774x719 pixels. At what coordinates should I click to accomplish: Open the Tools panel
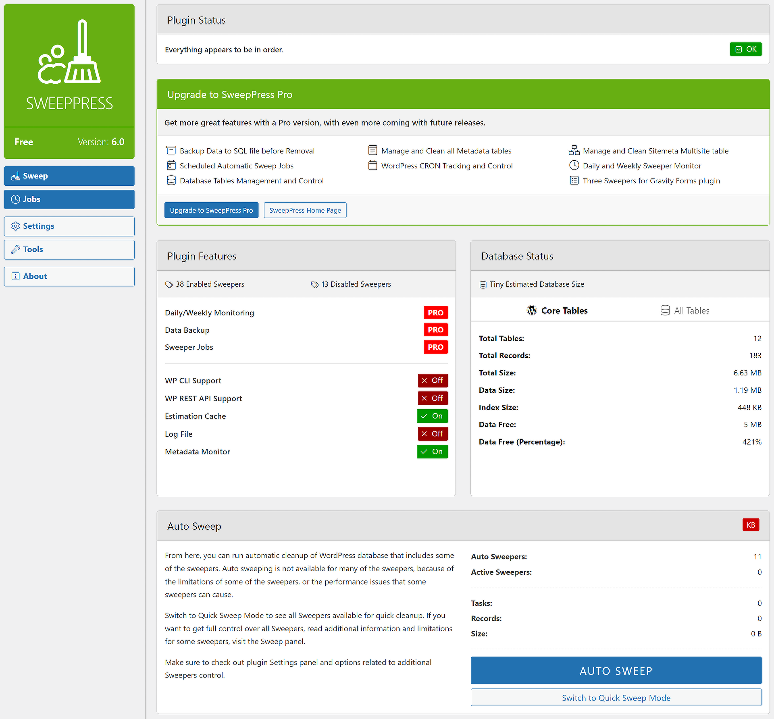(69, 250)
